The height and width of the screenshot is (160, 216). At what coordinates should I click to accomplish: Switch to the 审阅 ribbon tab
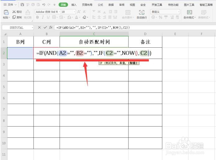point(122,5)
